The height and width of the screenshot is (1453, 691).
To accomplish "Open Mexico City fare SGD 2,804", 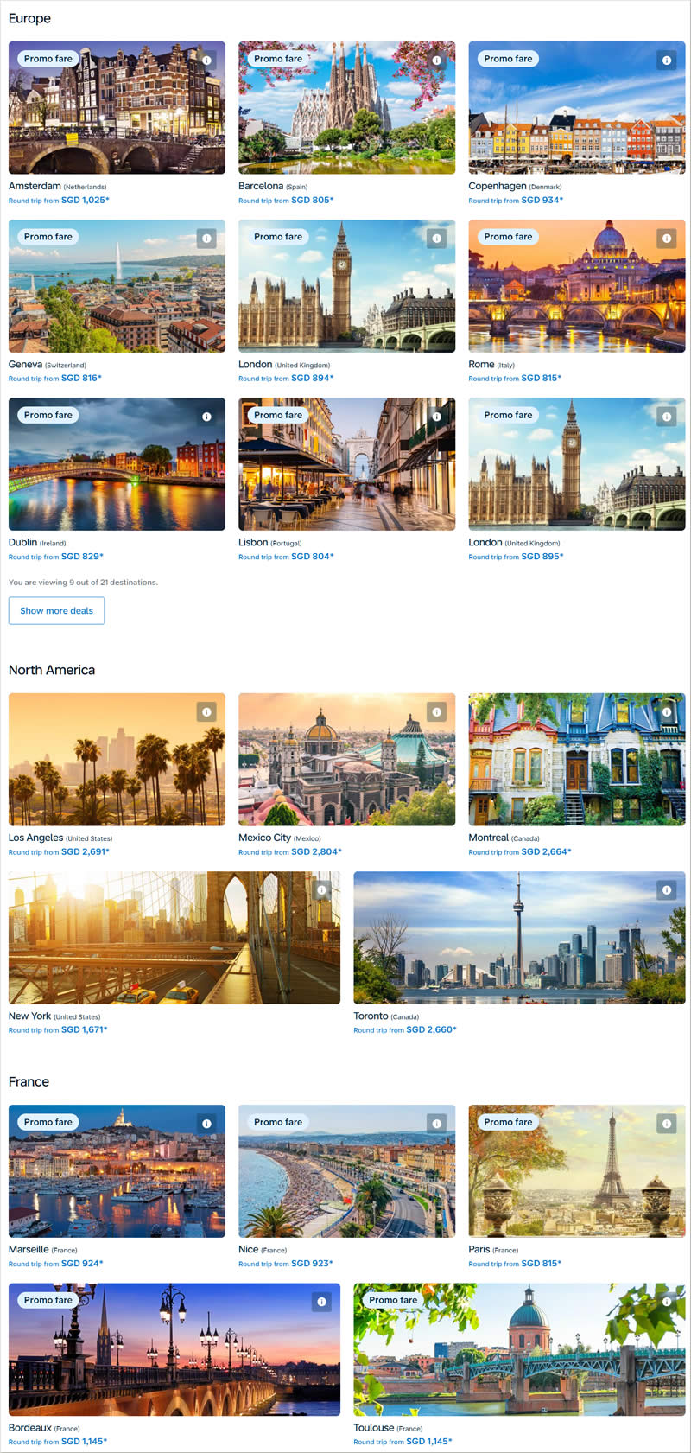I will coord(290,852).
